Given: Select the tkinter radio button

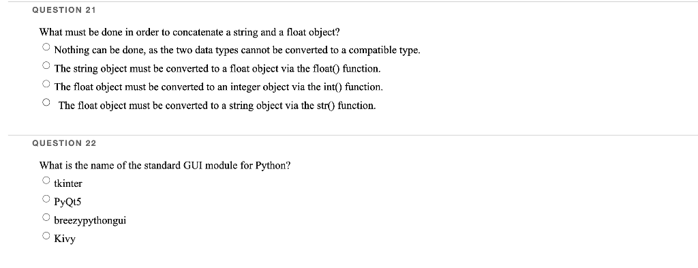Looking at the screenshot, I should click(x=46, y=180).
